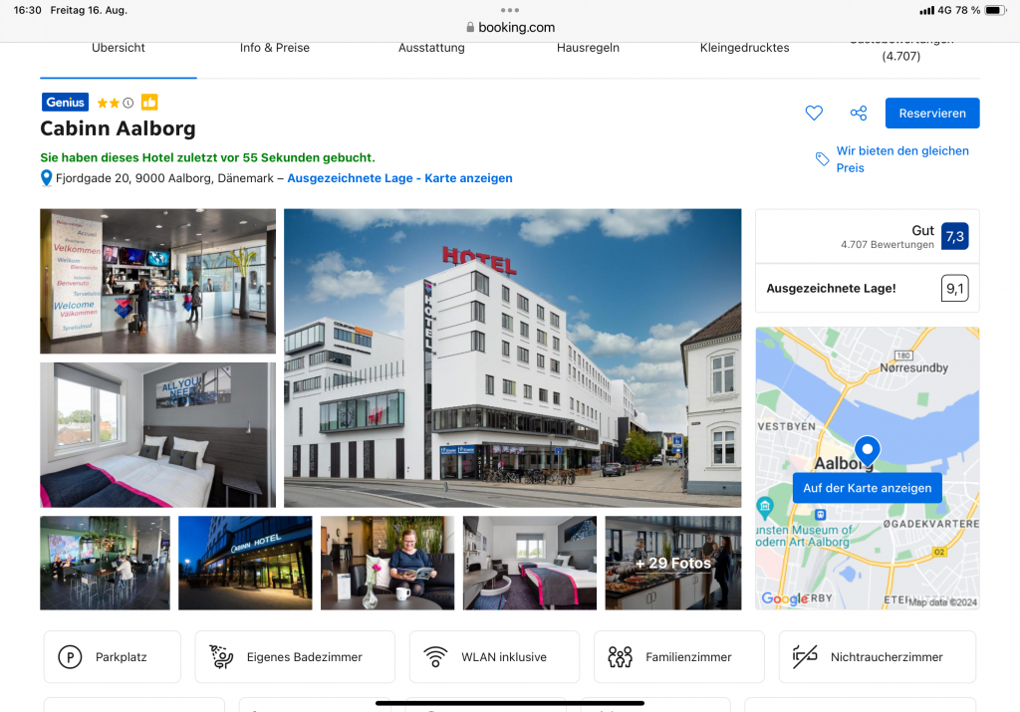The width and height of the screenshot is (1020, 712).
Task: Open the Übersicht tab
Action: [x=119, y=48]
